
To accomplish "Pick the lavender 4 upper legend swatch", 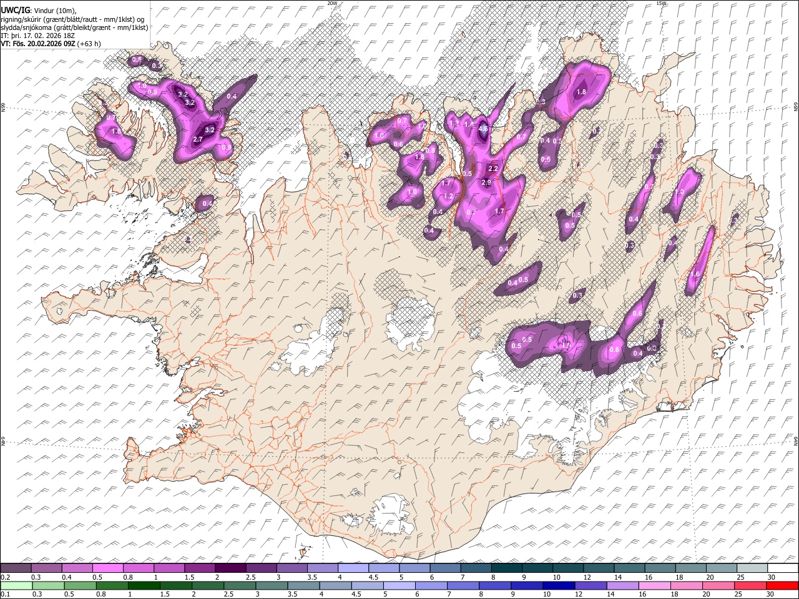I will tap(353, 568).
